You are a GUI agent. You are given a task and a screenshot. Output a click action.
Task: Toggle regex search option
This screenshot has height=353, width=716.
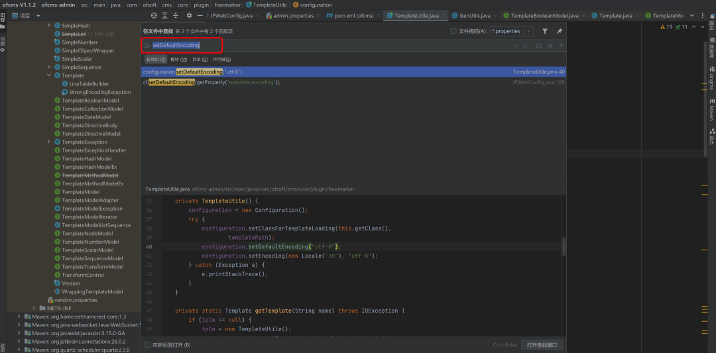(x=561, y=46)
